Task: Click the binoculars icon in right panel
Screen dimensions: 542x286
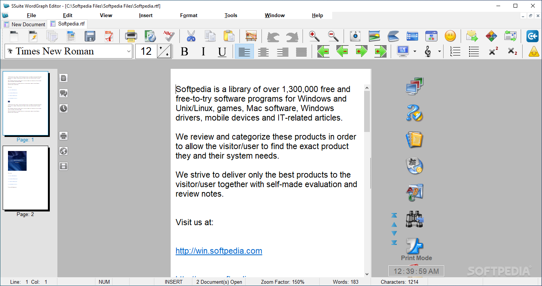Action: [414, 219]
